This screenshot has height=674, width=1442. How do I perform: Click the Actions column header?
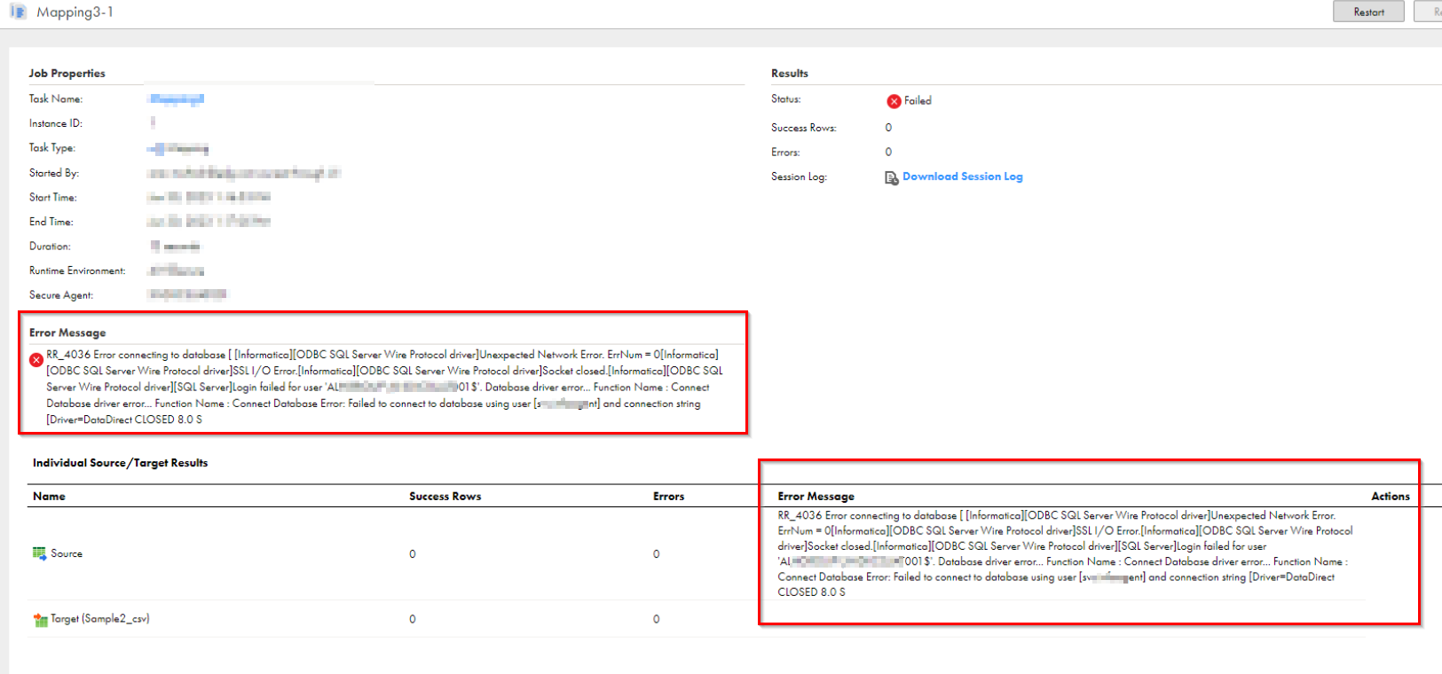[x=1390, y=496]
